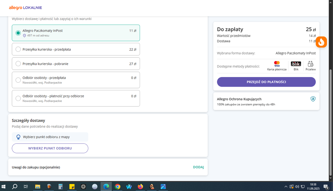333x191 pixels.
Task: Select Przesyłka kurierska - pobranie option
Action: pyautogui.click(x=76, y=64)
